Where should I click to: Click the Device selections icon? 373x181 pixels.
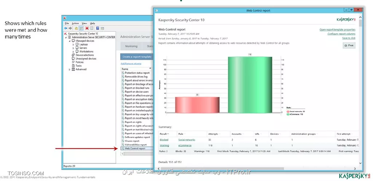coord(73,55)
